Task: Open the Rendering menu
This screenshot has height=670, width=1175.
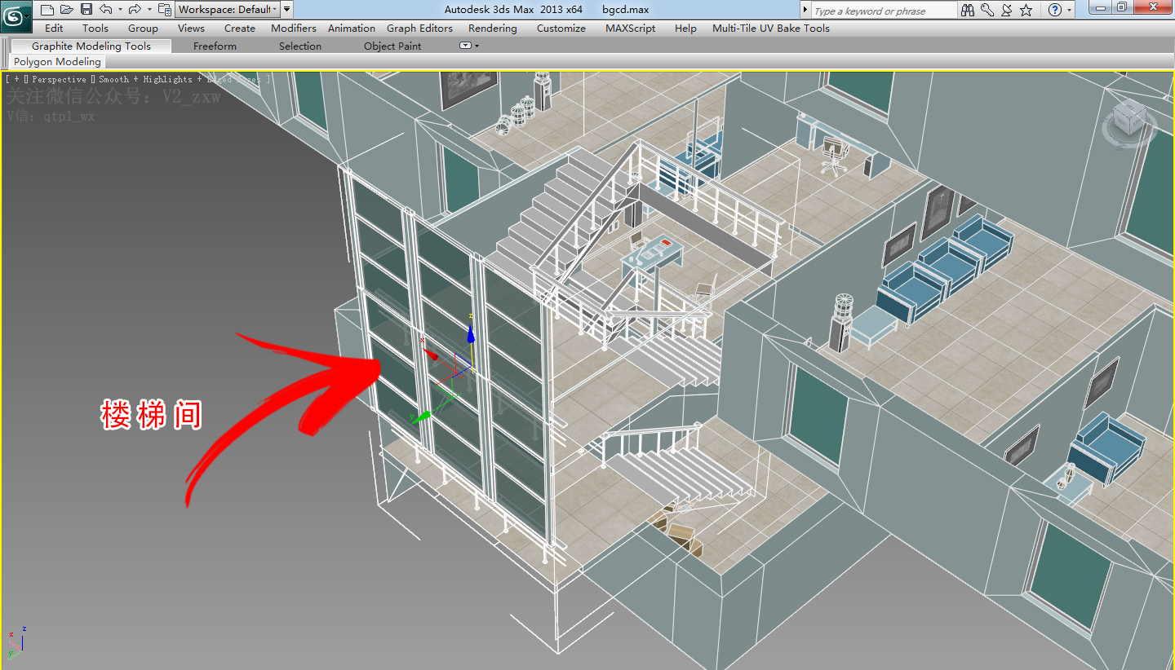Action: click(492, 28)
